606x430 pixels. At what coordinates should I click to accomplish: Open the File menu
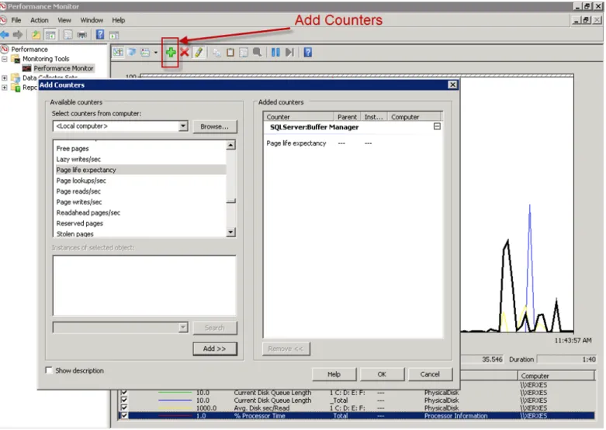(16, 20)
